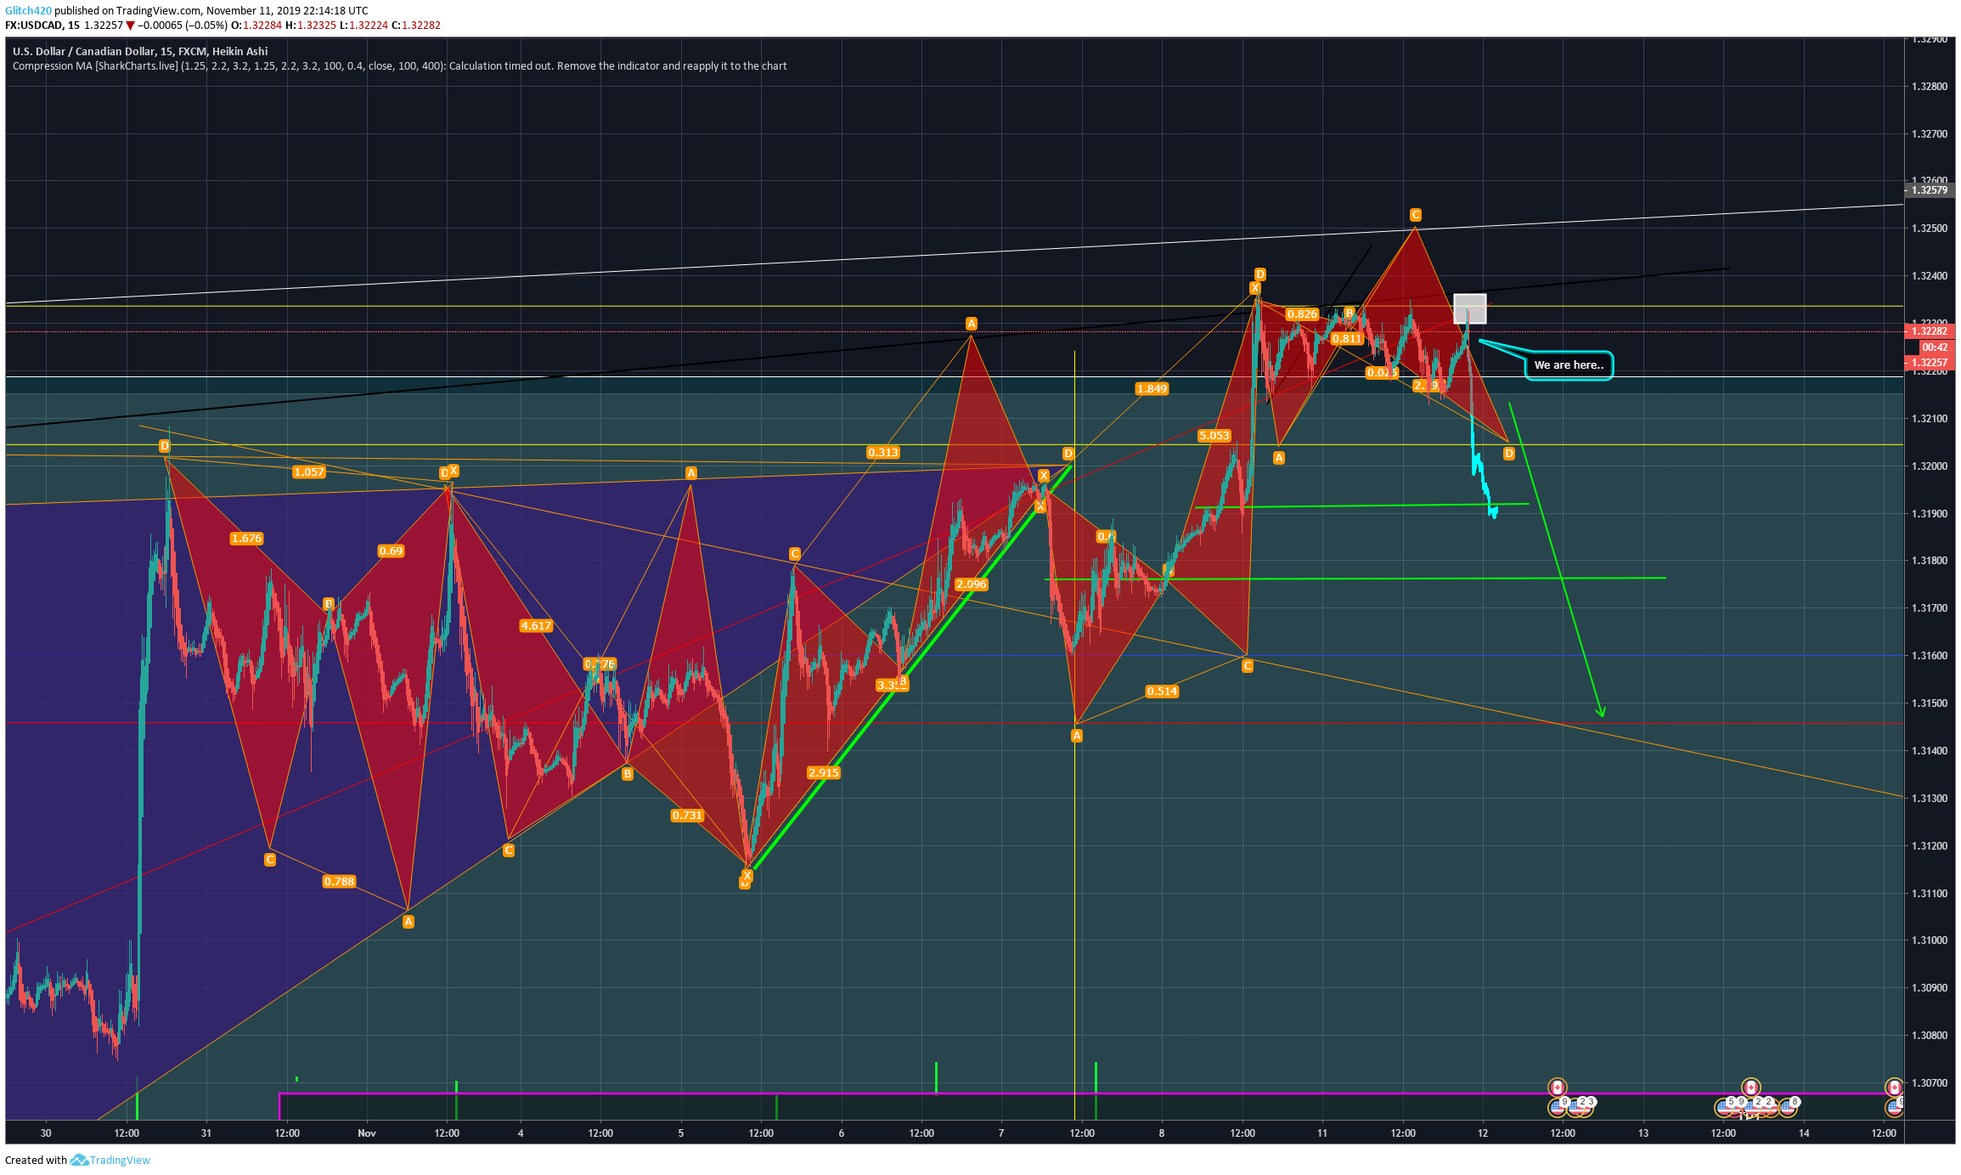Image resolution: width=1961 pixels, height=1175 pixels.
Task: Click the red 1.32257 last price label
Action: [1930, 363]
